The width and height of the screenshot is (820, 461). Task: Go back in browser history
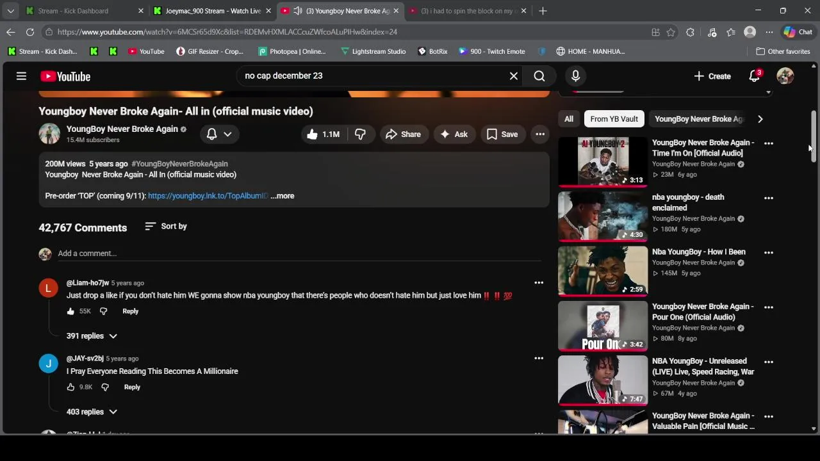pyautogui.click(x=11, y=32)
